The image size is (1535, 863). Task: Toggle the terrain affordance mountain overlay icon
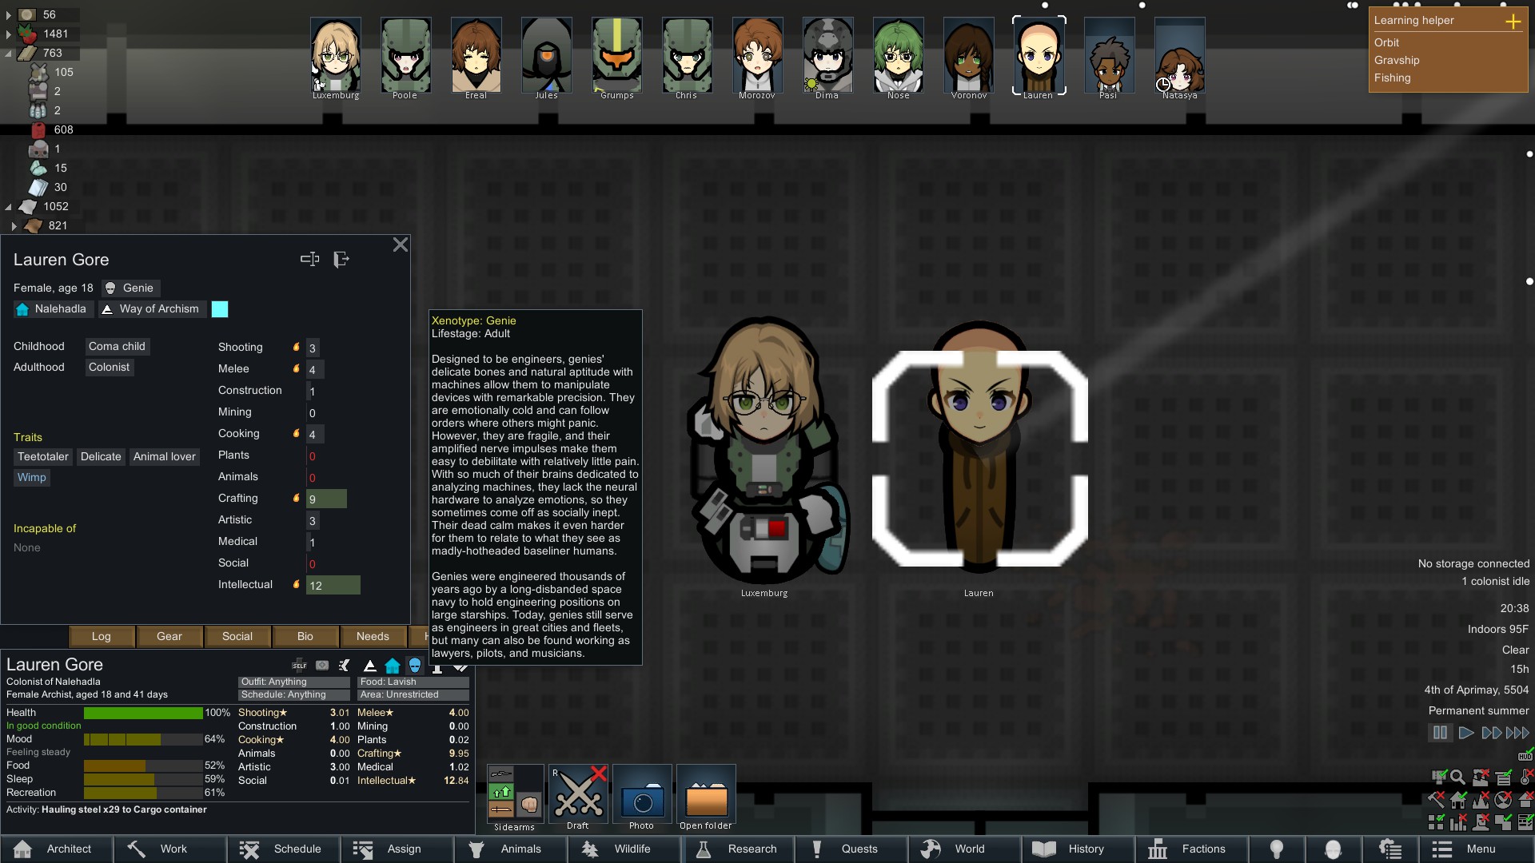coord(1481,800)
